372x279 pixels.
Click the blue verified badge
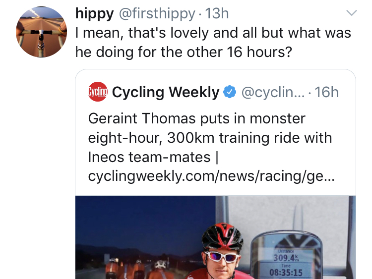click(x=229, y=92)
